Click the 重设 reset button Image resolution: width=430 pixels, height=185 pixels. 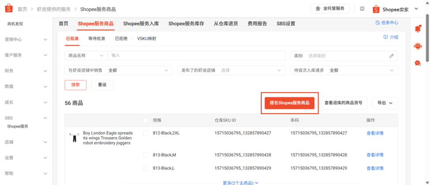coord(102,85)
